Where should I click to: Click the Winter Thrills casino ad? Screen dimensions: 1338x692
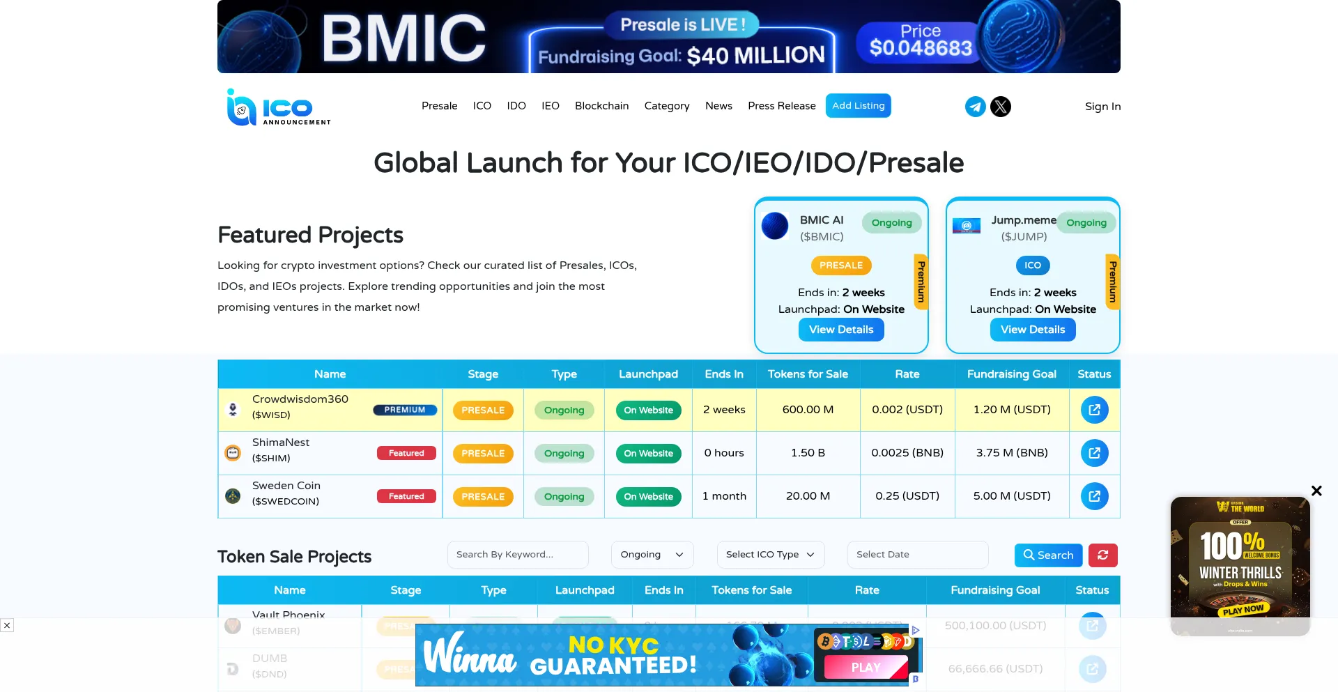[x=1240, y=566]
